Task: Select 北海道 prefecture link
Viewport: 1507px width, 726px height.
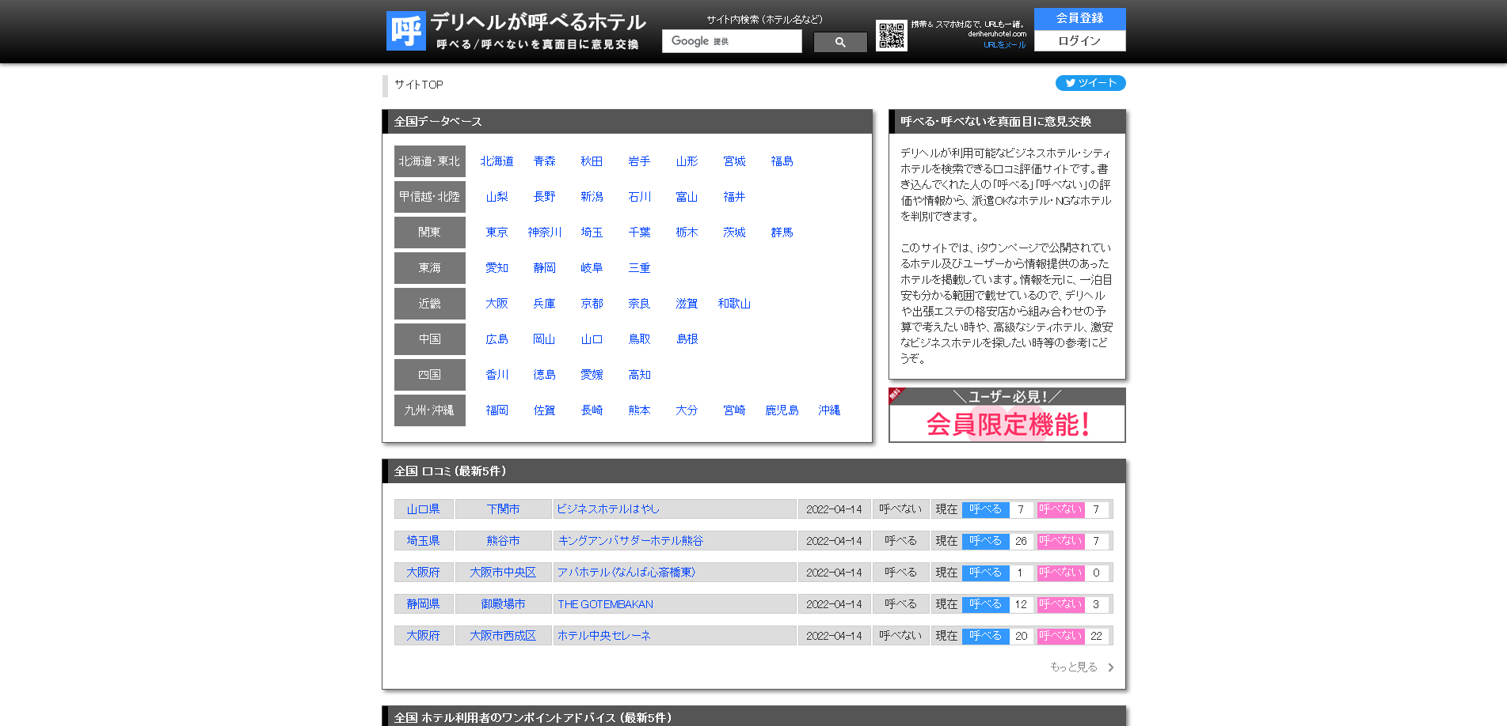Action: click(497, 161)
